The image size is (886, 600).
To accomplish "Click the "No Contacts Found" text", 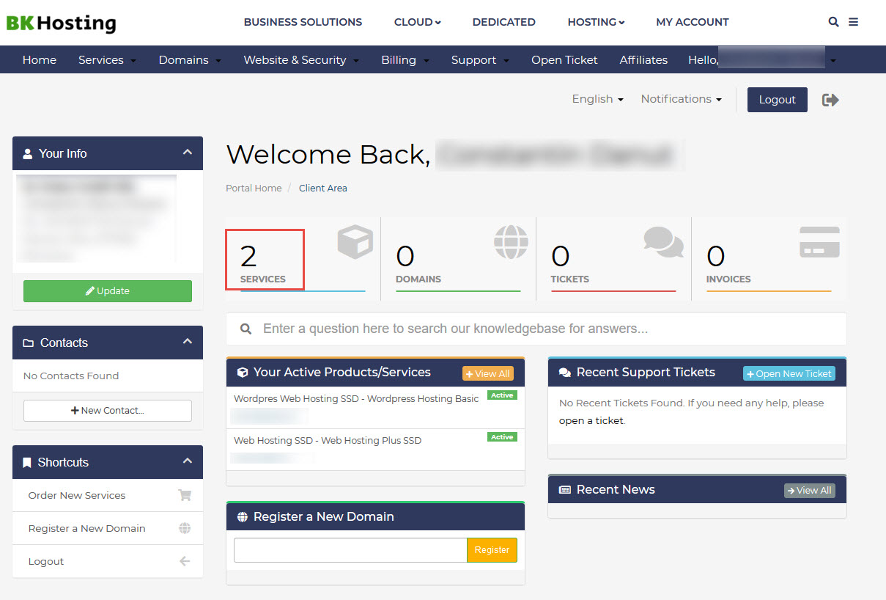I will pos(71,376).
